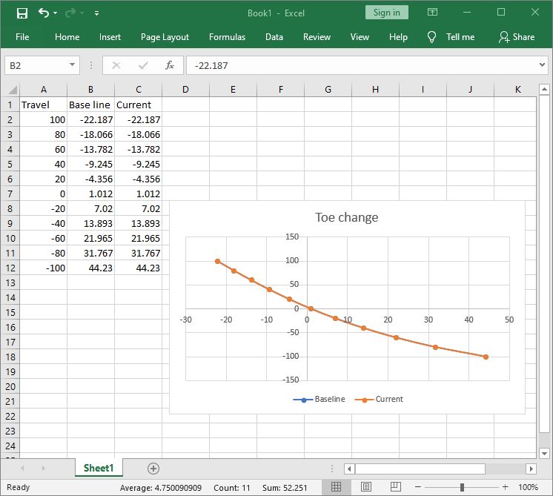
Task: Open the File menu
Action: click(x=22, y=37)
